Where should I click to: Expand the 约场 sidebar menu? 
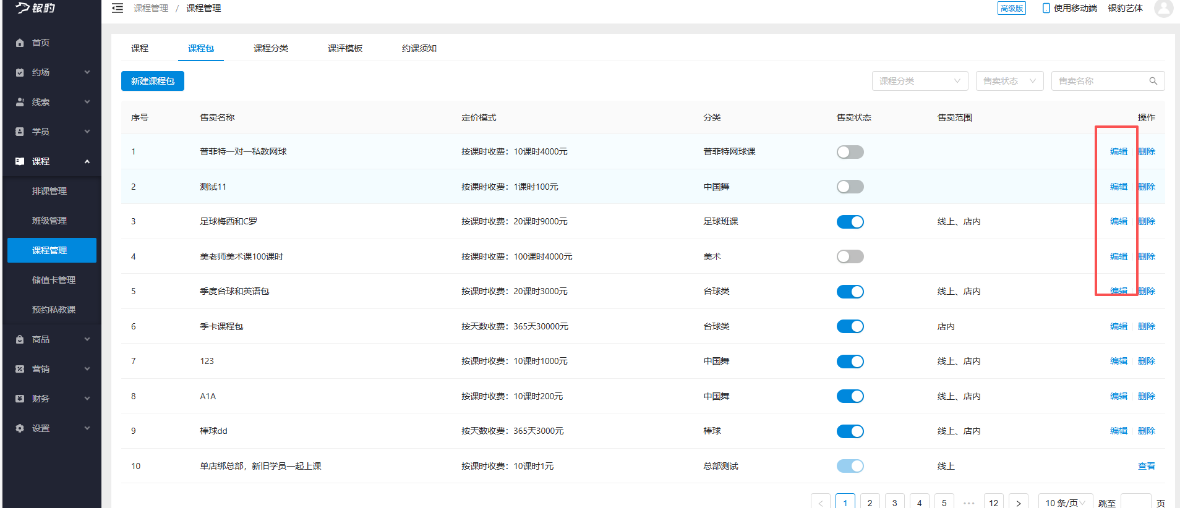point(53,72)
